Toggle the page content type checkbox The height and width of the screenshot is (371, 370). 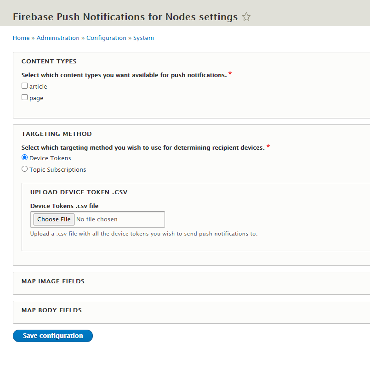tap(24, 97)
